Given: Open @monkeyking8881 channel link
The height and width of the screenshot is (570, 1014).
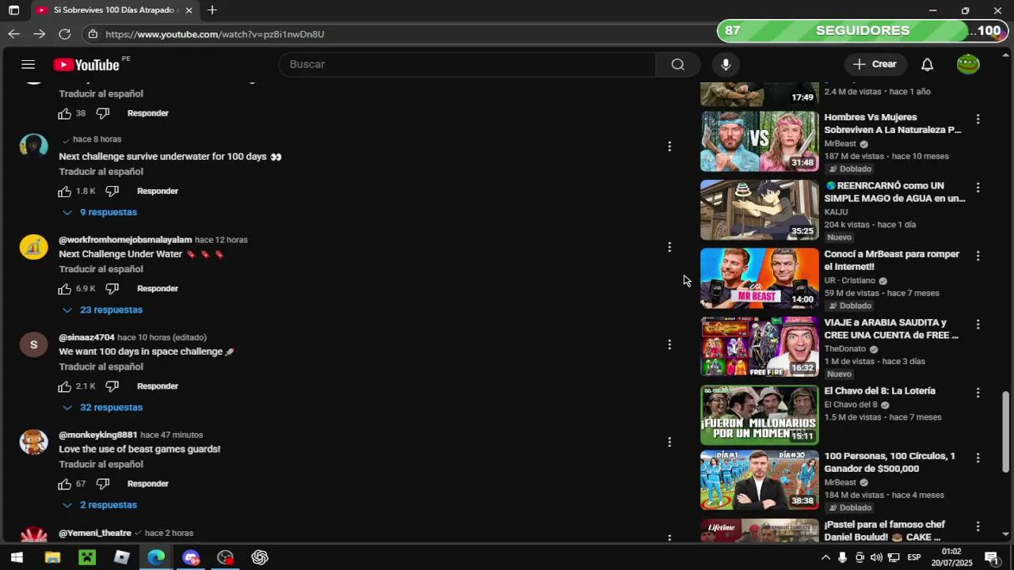Looking at the screenshot, I should click(97, 435).
